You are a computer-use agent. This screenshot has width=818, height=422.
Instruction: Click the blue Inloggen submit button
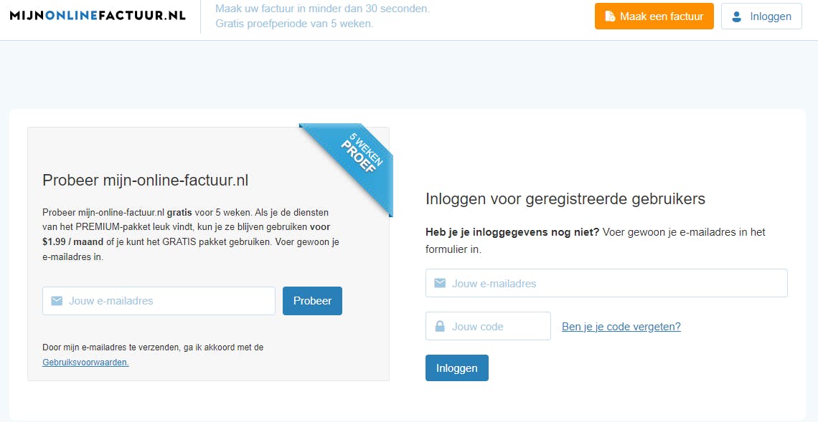point(457,368)
